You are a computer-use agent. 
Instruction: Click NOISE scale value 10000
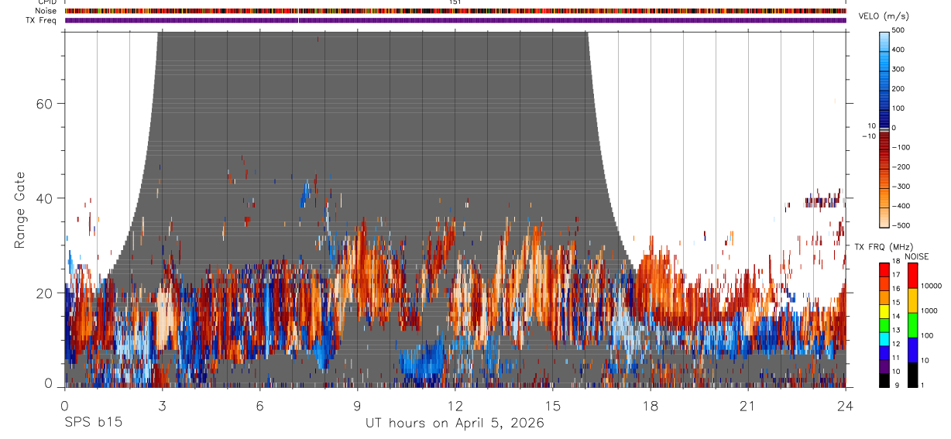(931, 286)
